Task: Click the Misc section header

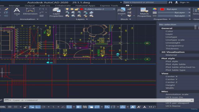Action: 165,91
